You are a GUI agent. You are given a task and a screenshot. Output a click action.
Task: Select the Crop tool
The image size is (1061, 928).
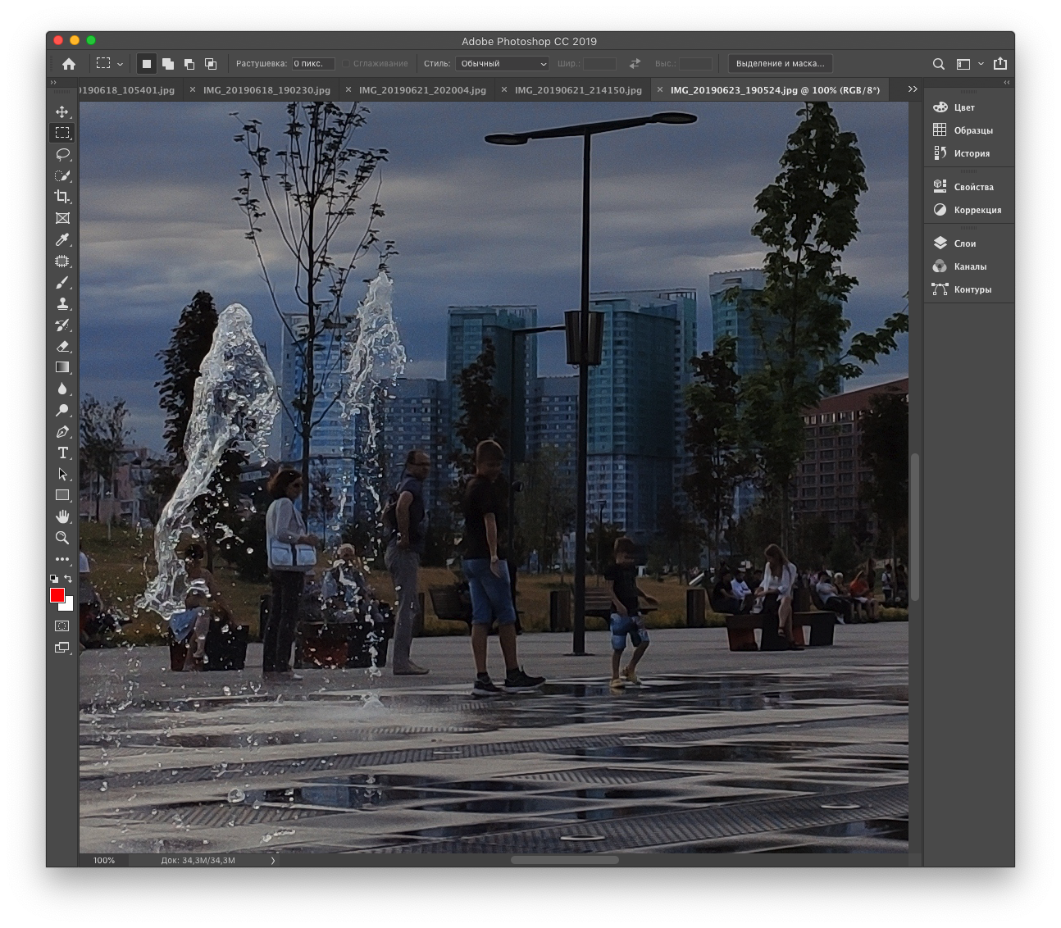click(x=62, y=197)
